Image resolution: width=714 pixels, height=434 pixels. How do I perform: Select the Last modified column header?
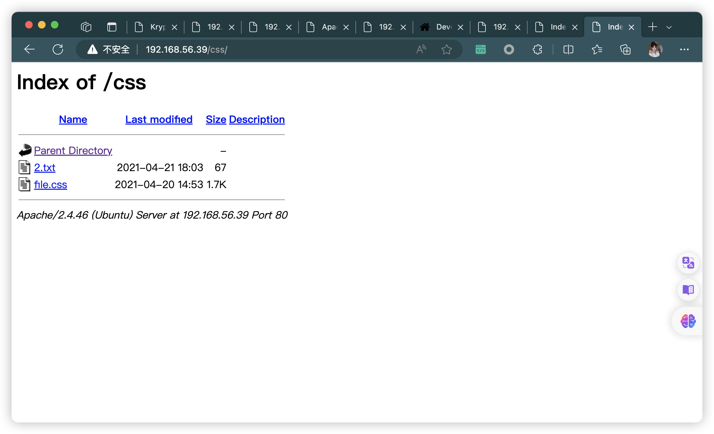(159, 119)
